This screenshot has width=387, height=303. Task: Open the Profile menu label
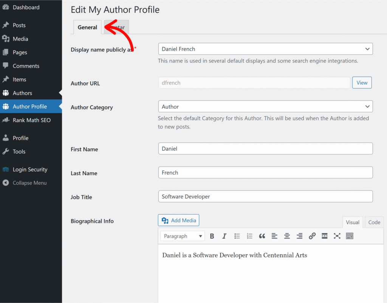pyautogui.click(x=20, y=138)
